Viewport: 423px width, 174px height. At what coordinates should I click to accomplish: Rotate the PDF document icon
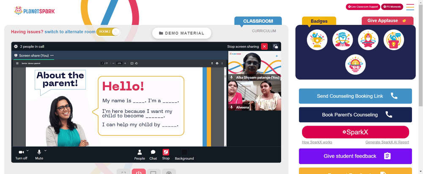(x=136, y=63)
